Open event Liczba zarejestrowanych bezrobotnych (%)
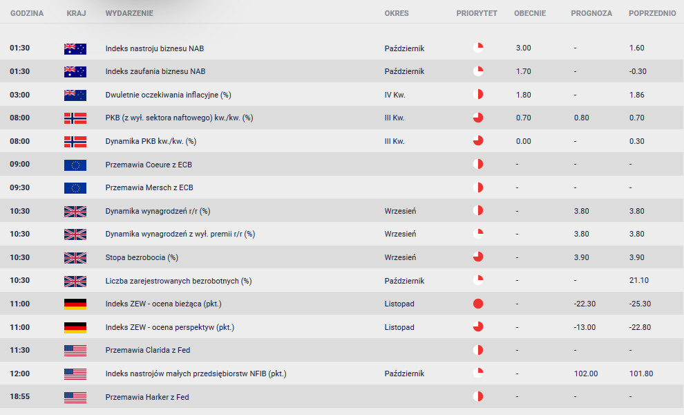Image resolution: width=684 pixels, height=415 pixels. tap(178, 281)
